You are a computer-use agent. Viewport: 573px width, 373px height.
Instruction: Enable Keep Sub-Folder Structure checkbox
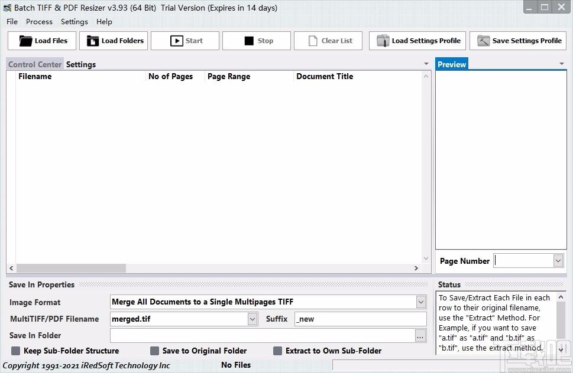tap(16, 351)
